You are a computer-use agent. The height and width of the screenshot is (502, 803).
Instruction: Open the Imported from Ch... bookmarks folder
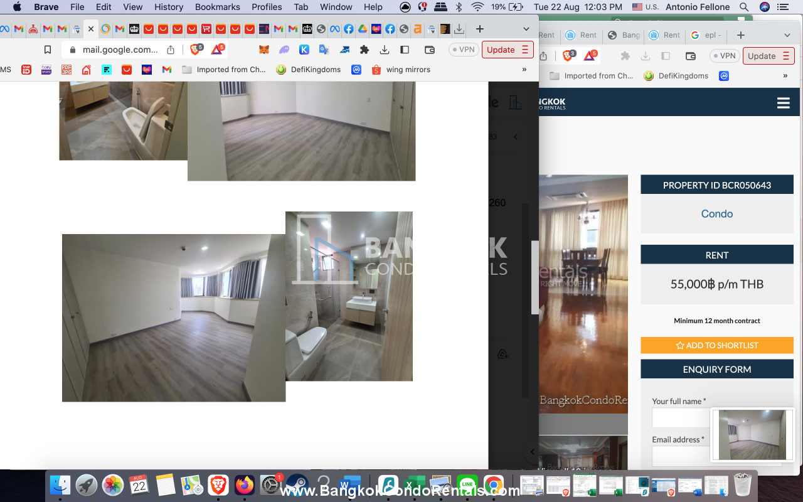click(224, 70)
